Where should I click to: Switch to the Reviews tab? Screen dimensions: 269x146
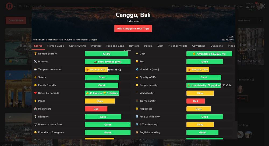[134, 46]
